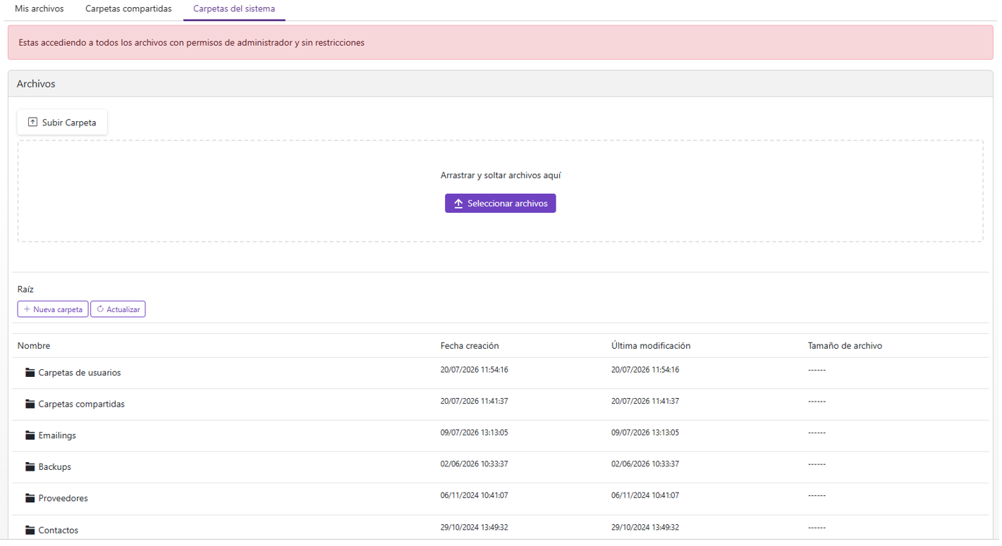
Task: Click the administrator permissions warning banner
Action: pos(500,42)
